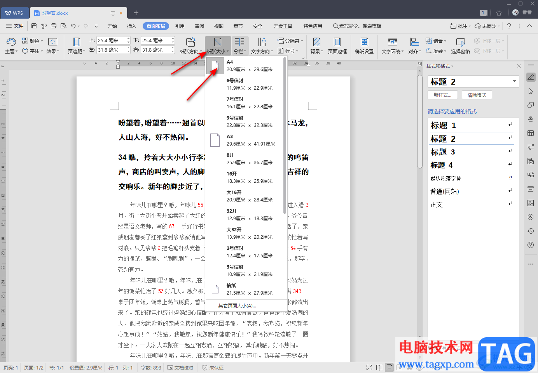Choose 16开 paper size option
The image size is (538, 373).
point(245,177)
